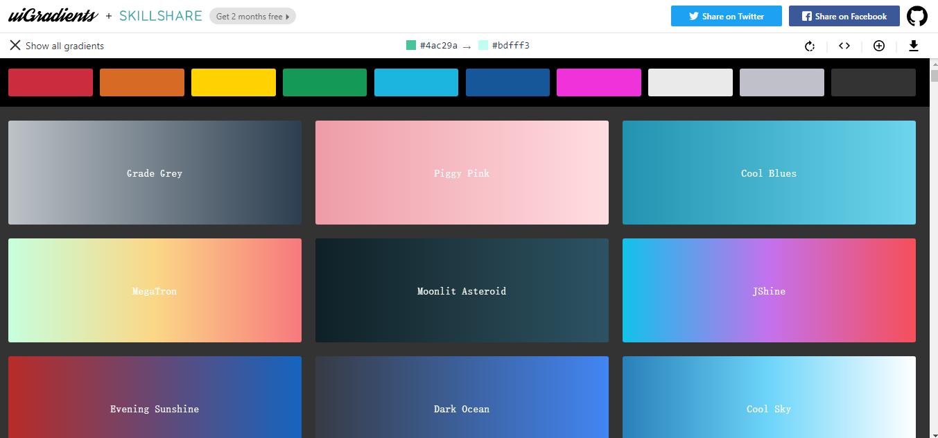
Task: Click the green start color square
Action: (411, 46)
